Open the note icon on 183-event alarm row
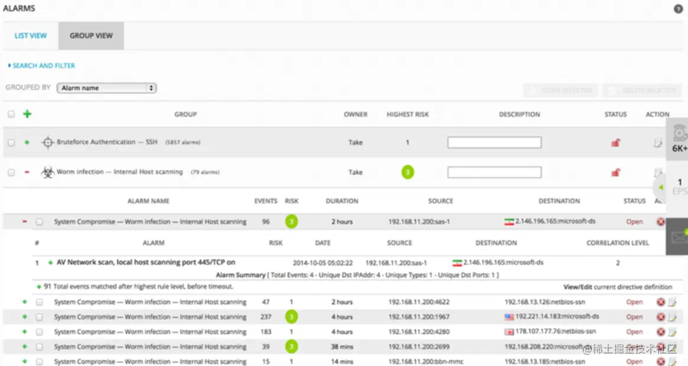The width and height of the screenshot is (688, 366). pyautogui.click(x=672, y=331)
